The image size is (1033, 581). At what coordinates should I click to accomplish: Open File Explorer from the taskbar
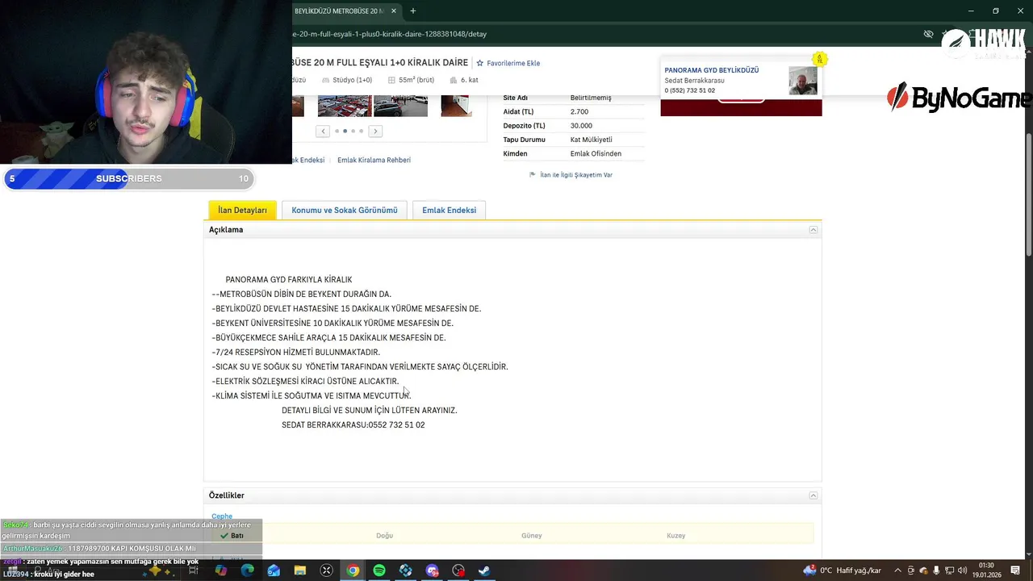pos(300,571)
